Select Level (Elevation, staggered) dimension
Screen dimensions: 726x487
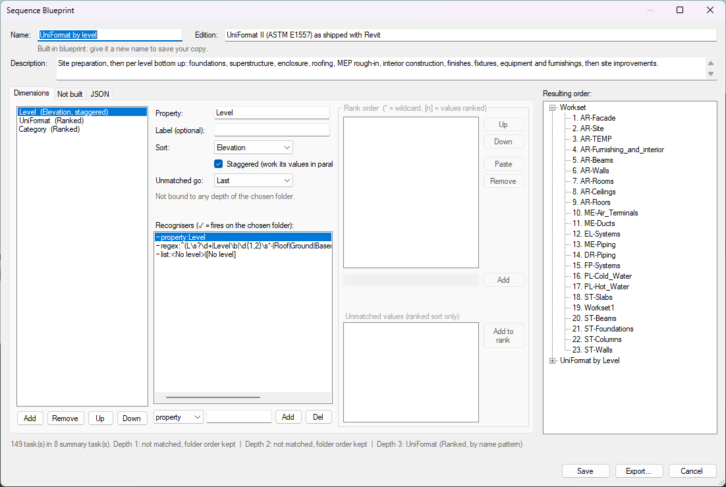click(82, 111)
